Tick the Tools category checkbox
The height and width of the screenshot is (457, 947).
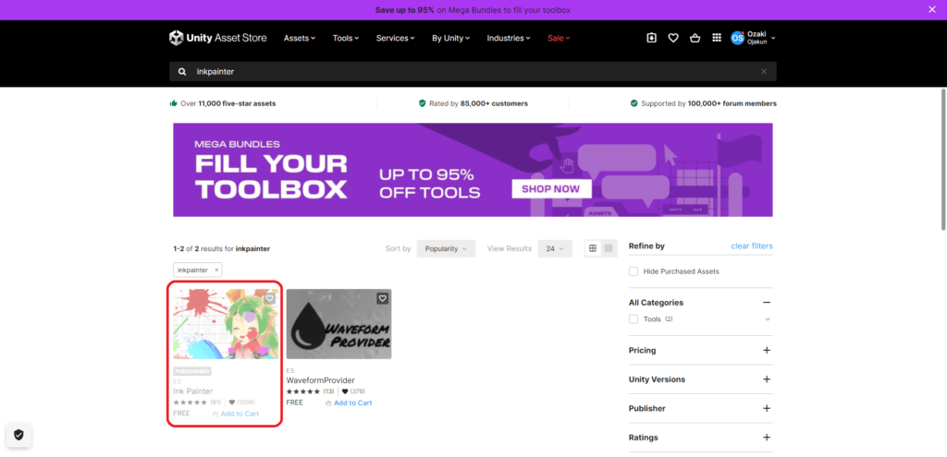coord(633,319)
